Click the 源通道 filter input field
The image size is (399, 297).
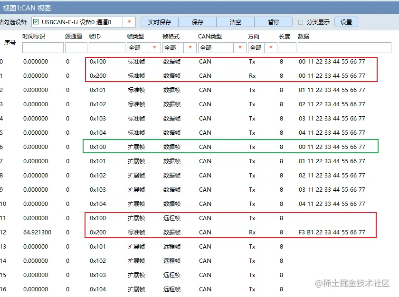click(x=76, y=48)
